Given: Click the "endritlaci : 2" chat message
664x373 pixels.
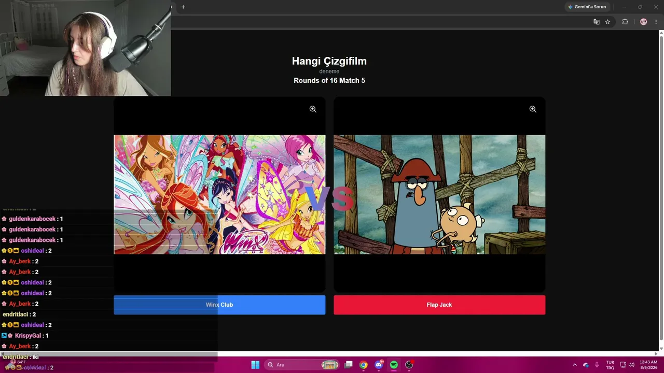Looking at the screenshot, I should pos(19,314).
